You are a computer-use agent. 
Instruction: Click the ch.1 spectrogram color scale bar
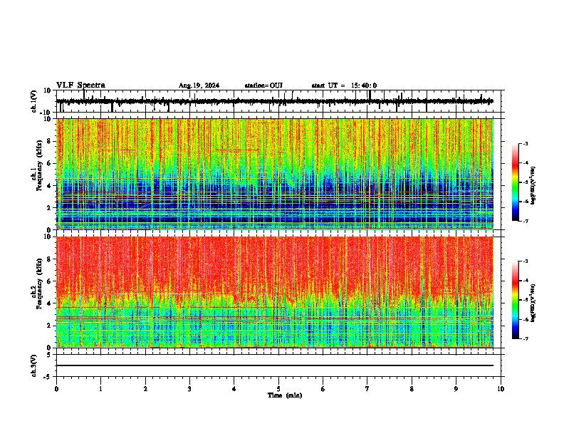coord(516,182)
